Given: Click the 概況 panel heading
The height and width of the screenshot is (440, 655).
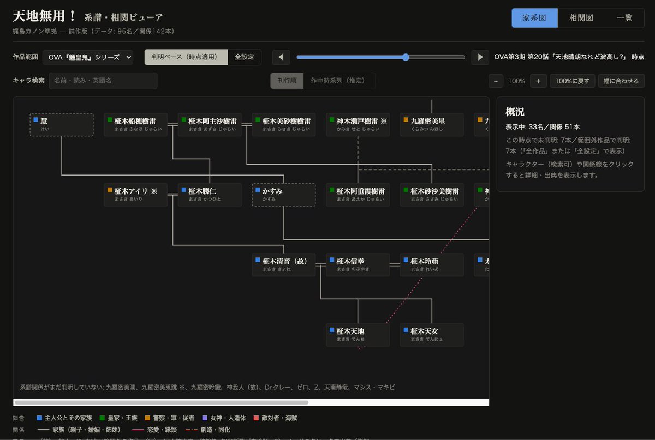Looking at the screenshot, I should [x=515, y=112].
